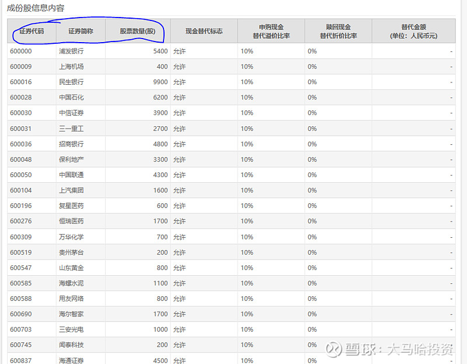Screen dimensions: 467x364
Task: Select stock code 600276
Action: (21, 221)
